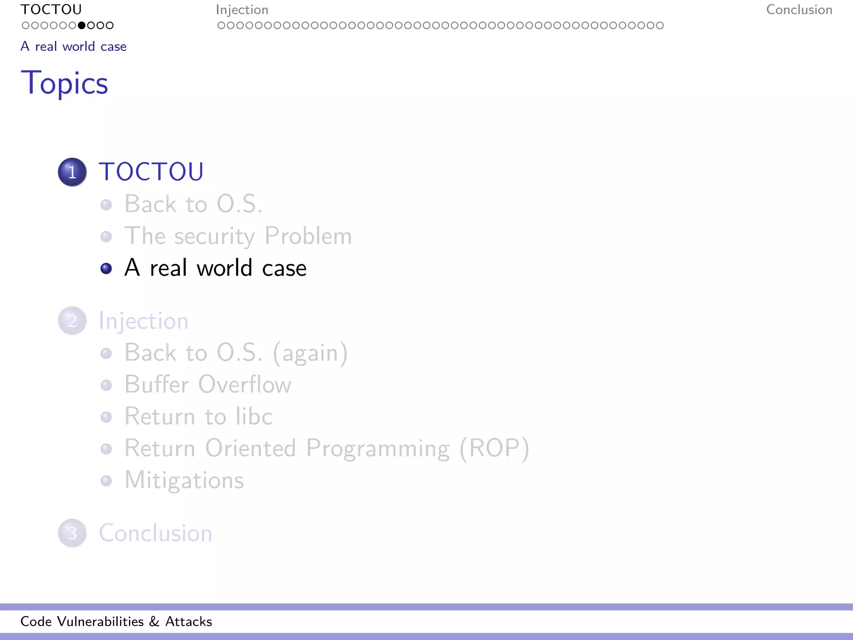Select the first Injection navigation dot
This screenshot has width=853, height=640.
221,25
